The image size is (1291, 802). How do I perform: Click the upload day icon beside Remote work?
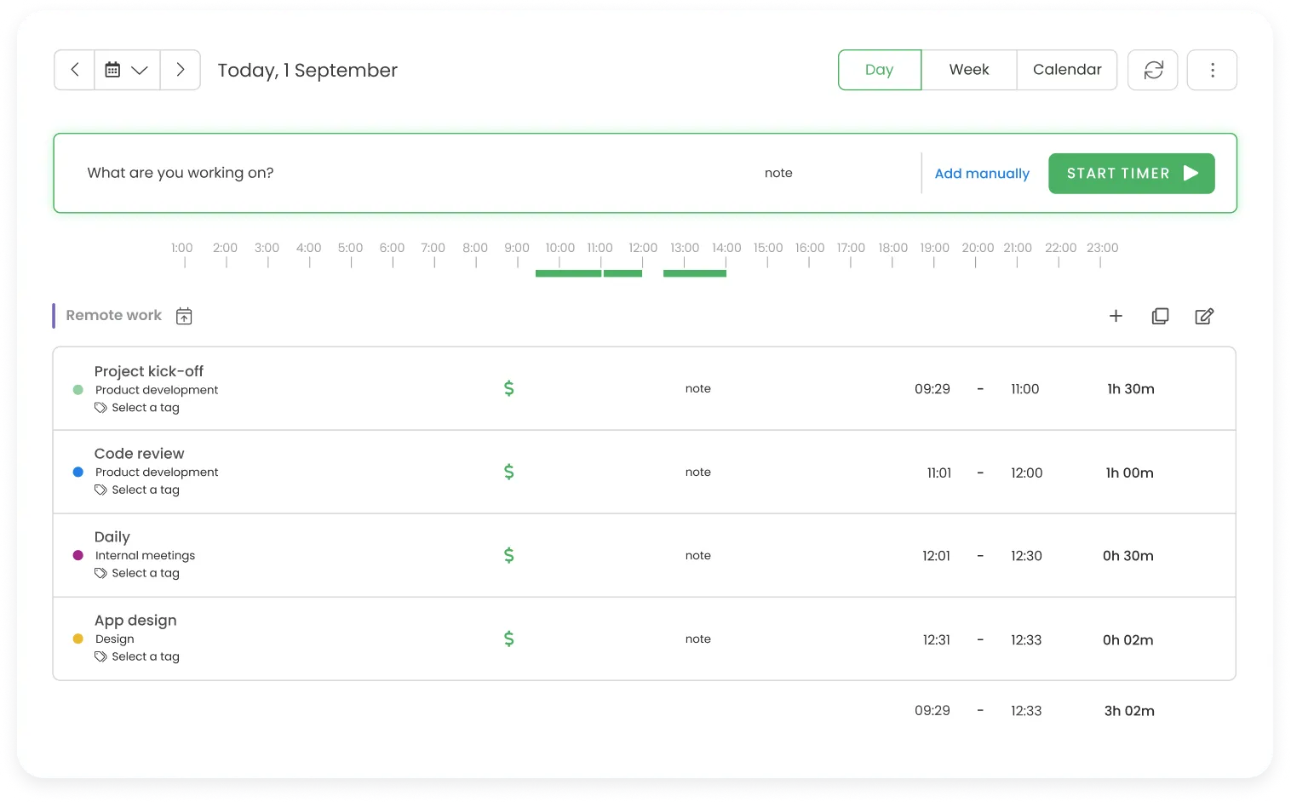[x=183, y=316]
